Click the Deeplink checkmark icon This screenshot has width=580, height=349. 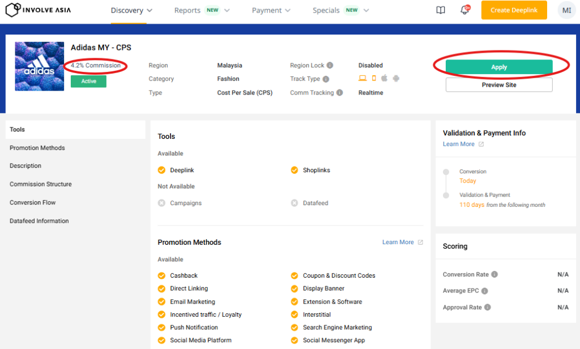(x=161, y=170)
